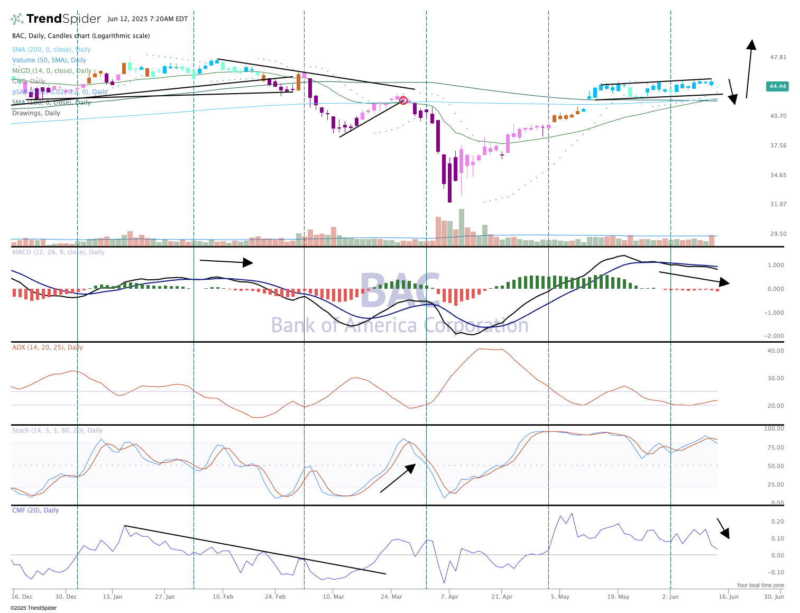Select the short downward arrow beside the 44.44 tag
This screenshot has height=613, width=800.
tap(732, 92)
